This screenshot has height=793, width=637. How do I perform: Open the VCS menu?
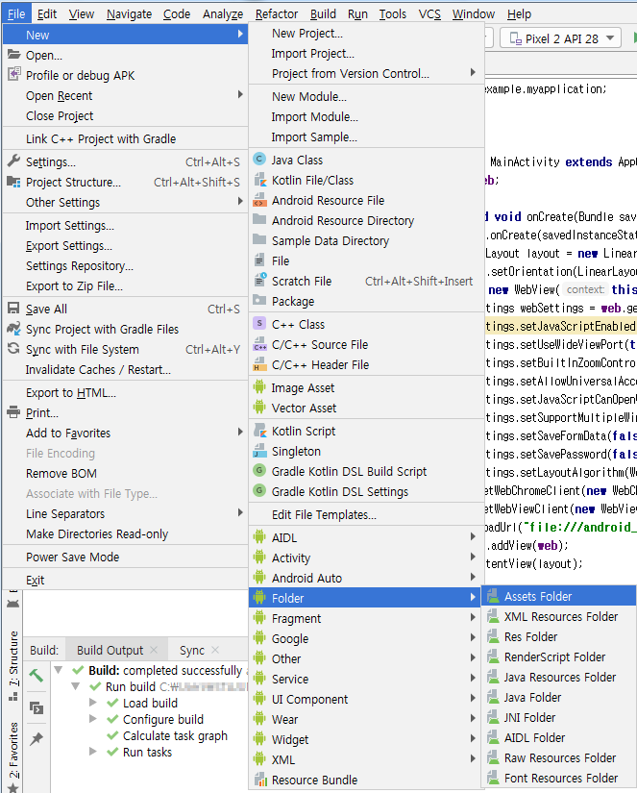tap(429, 13)
